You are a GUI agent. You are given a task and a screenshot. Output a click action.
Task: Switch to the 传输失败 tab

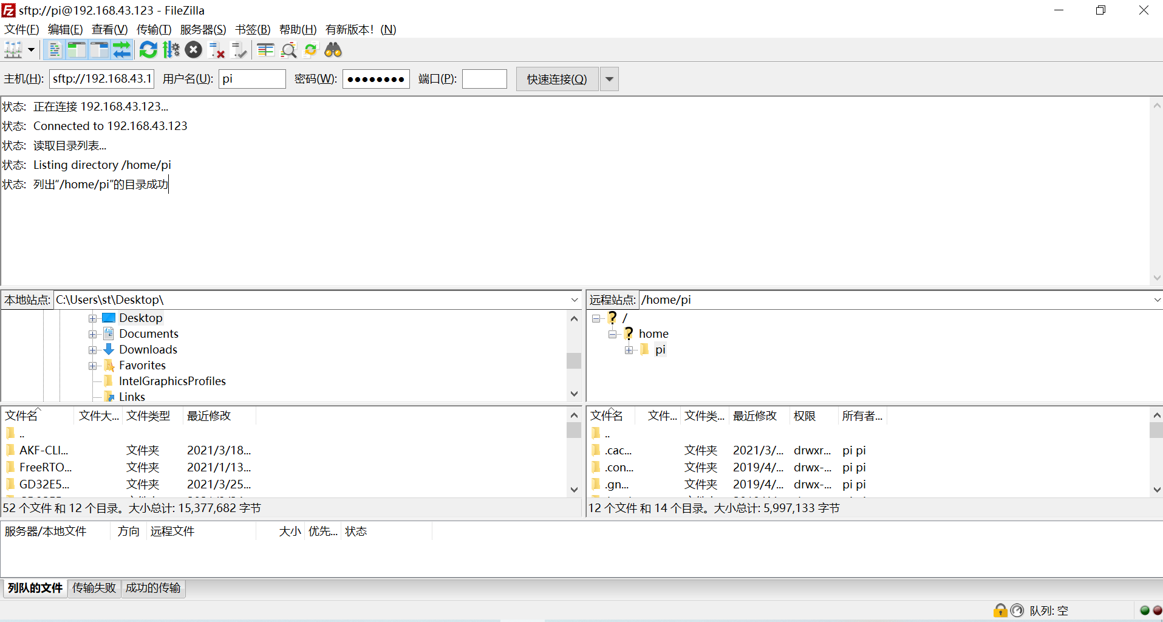click(x=94, y=588)
